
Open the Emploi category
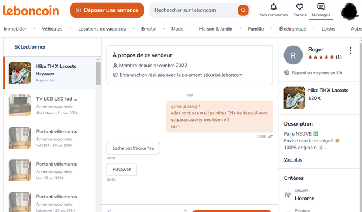[149, 29]
